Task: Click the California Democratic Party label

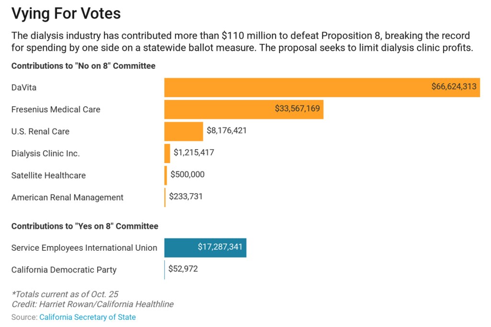Action: coord(64,270)
